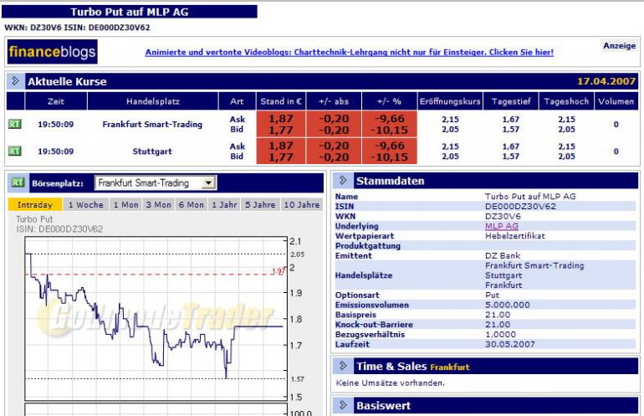Click the Turbo Put auf MLP AG title
The width and height of the screenshot is (644, 416).
pos(130,12)
